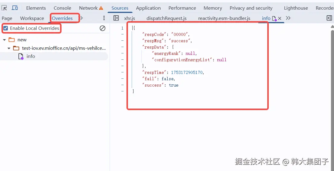334x171 pixels.
Task: Switch to the Performance tab
Action: [182, 8]
